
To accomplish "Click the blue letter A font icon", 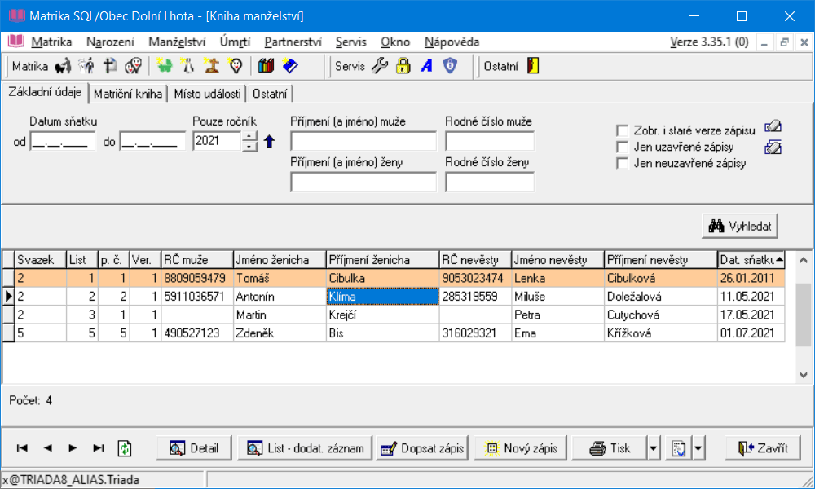I will click(425, 67).
